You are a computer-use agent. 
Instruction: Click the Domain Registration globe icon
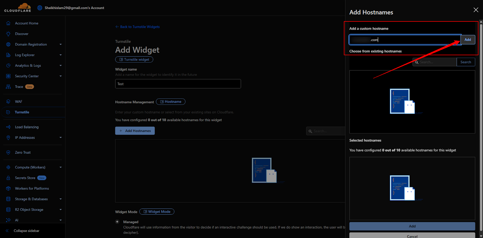(x=8, y=44)
